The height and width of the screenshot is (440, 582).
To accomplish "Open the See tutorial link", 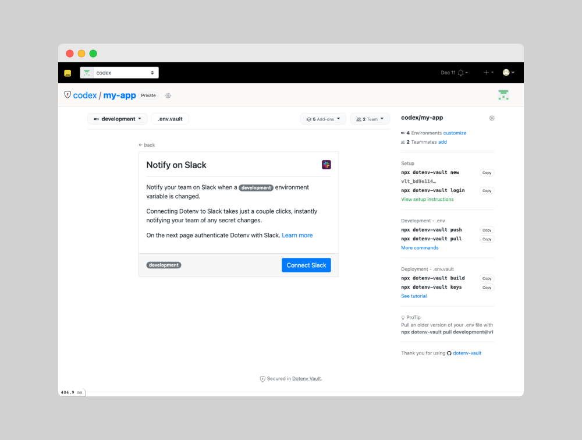I will (x=414, y=296).
